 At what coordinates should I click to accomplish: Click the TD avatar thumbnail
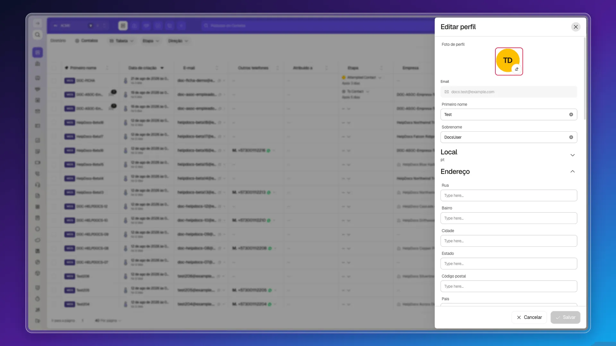click(508, 60)
